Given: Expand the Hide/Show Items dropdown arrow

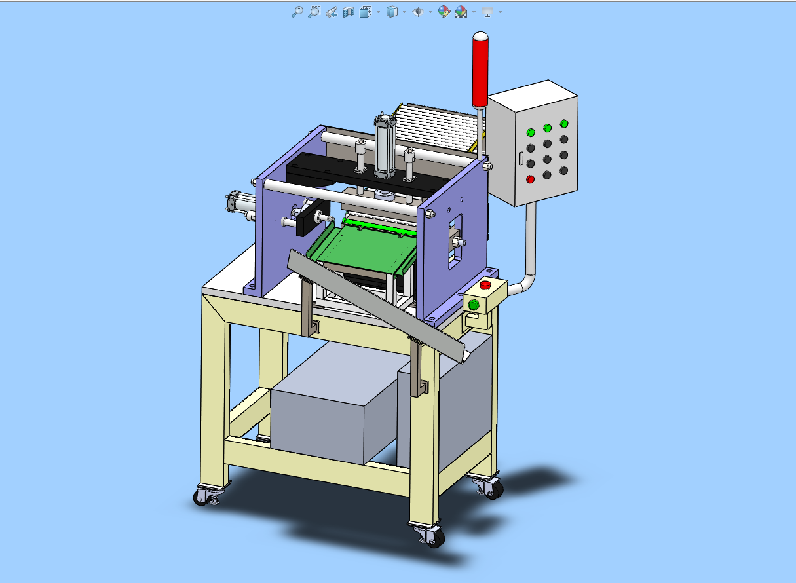Looking at the screenshot, I should pyautogui.click(x=430, y=12).
